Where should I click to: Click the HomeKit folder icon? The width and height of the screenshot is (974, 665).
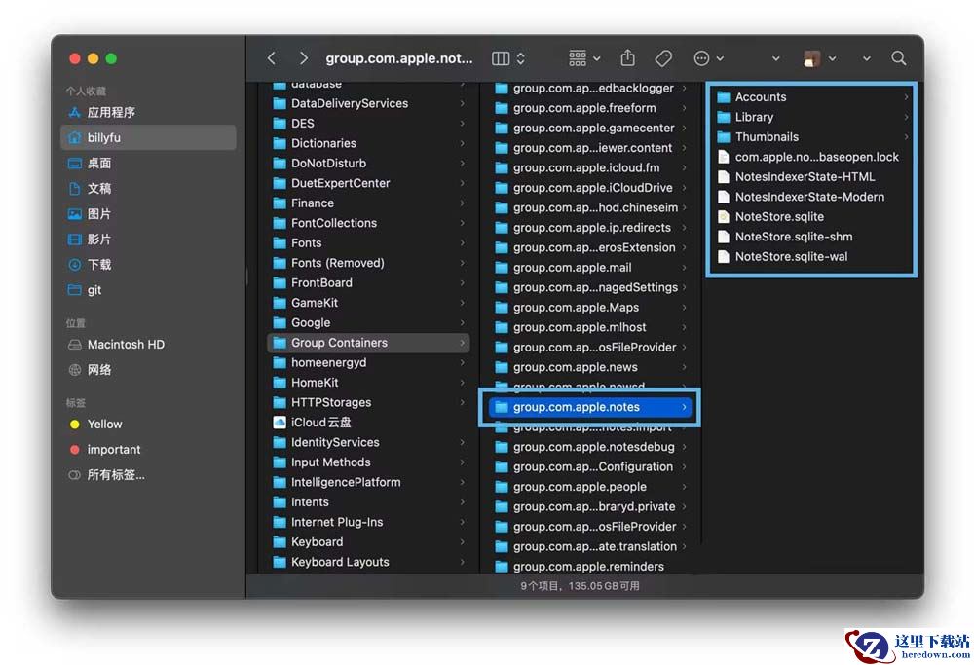(x=280, y=383)
